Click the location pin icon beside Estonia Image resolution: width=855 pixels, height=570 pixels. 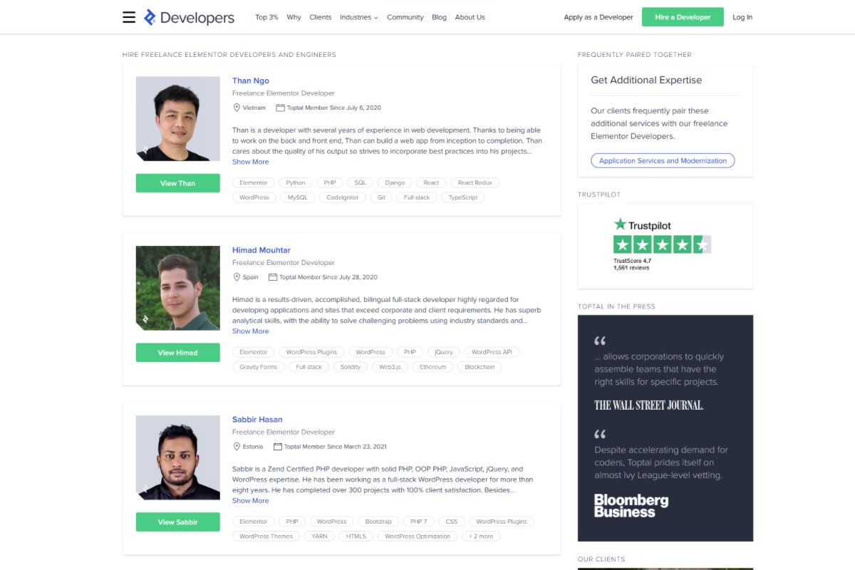237,447
